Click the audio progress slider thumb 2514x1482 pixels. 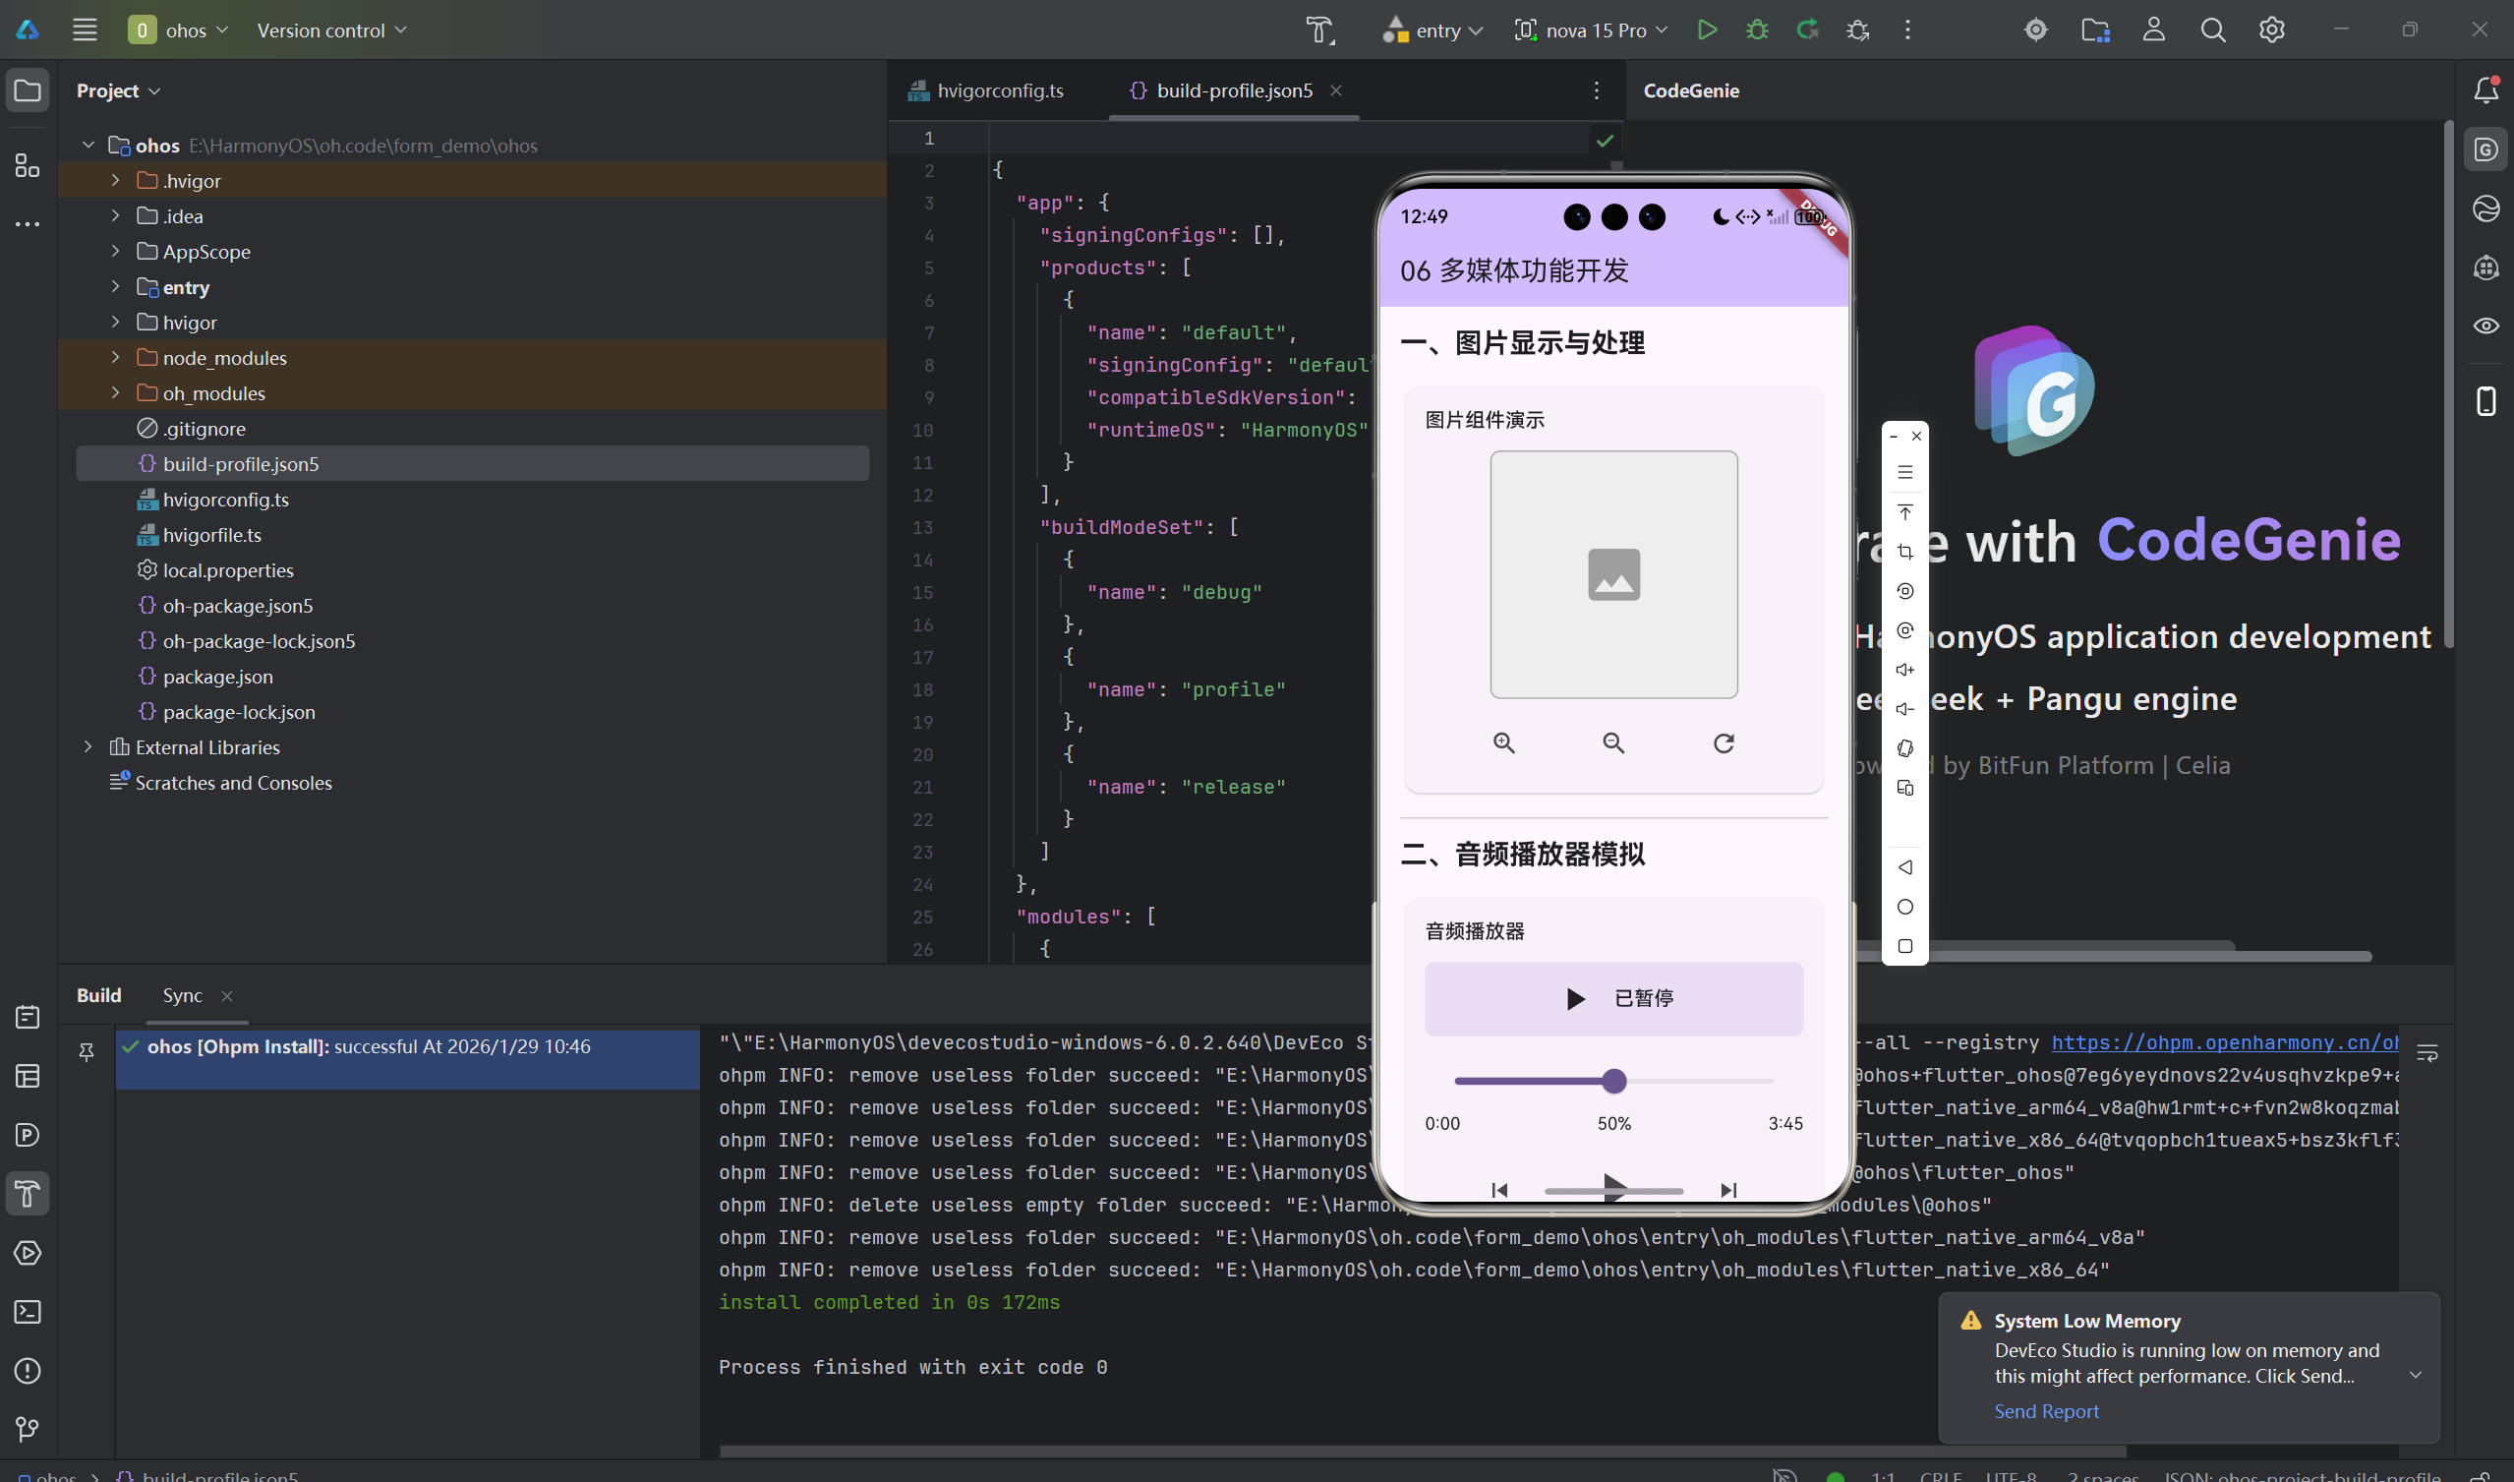[x=1613, y=1081]
